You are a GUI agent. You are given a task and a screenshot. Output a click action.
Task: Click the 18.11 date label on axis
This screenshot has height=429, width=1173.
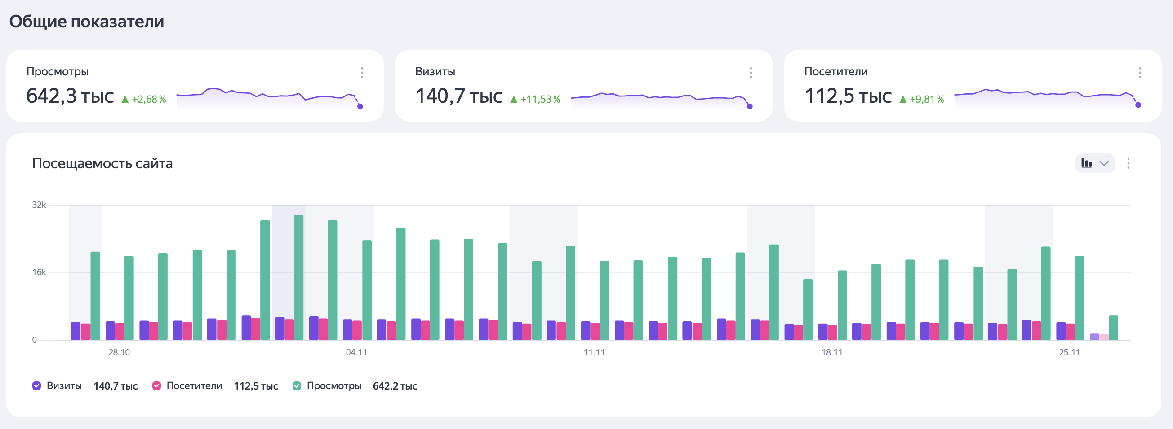coord(831,352)
